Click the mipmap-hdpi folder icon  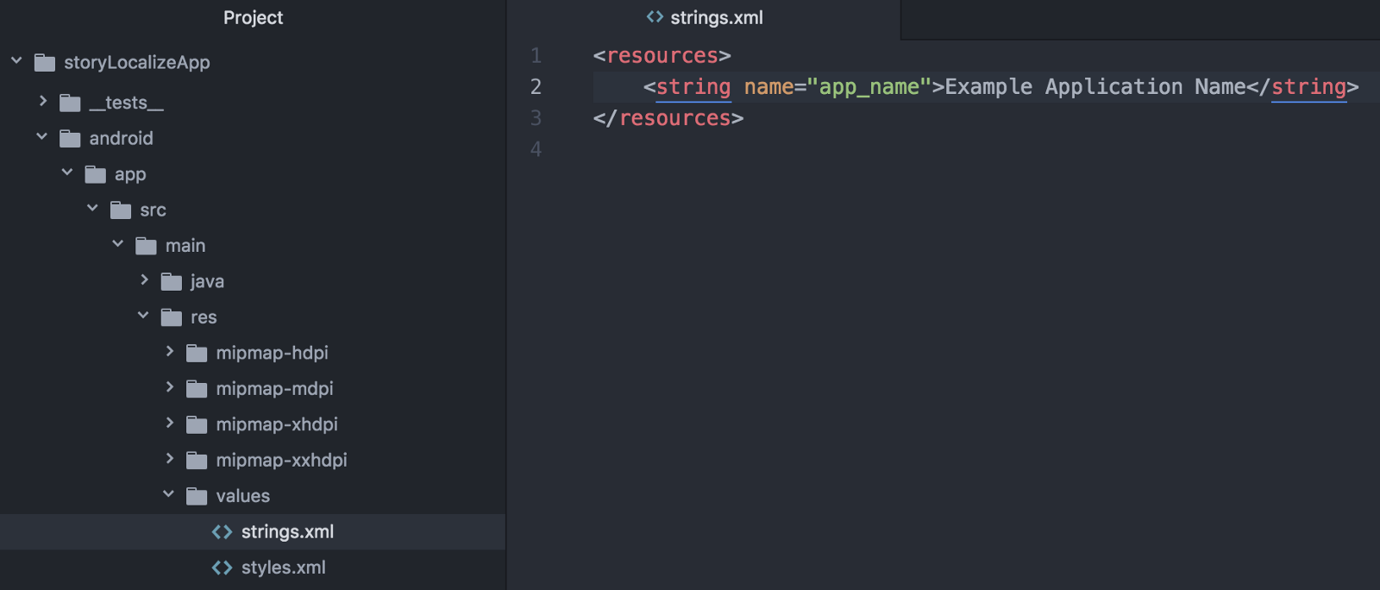(197, 354)
